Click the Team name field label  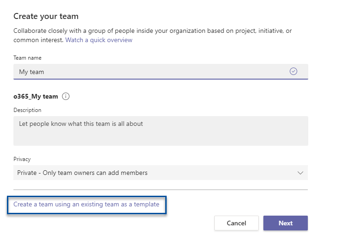coord(27,58)
